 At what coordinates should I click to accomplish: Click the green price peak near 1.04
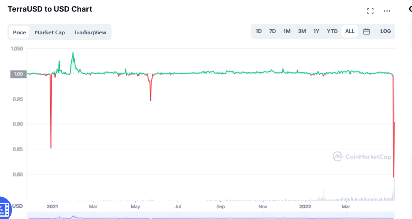coord(73,52)
